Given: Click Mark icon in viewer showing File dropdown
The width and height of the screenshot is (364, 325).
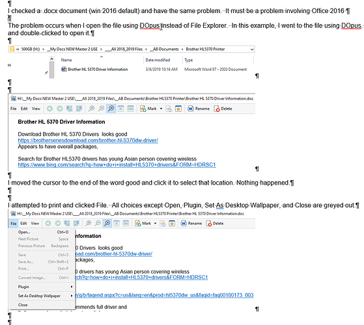Looking at the screenshot, I should 138,224.
